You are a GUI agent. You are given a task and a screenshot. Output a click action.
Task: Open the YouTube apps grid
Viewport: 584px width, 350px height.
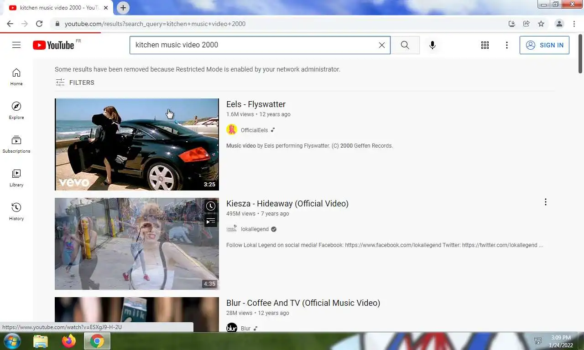pyautogui.click(x=485, y=45)
